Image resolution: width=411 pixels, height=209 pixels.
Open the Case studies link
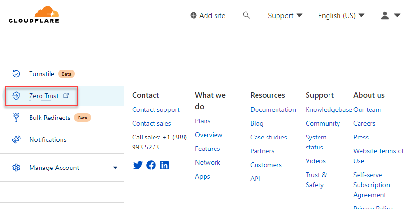(268, 137)
